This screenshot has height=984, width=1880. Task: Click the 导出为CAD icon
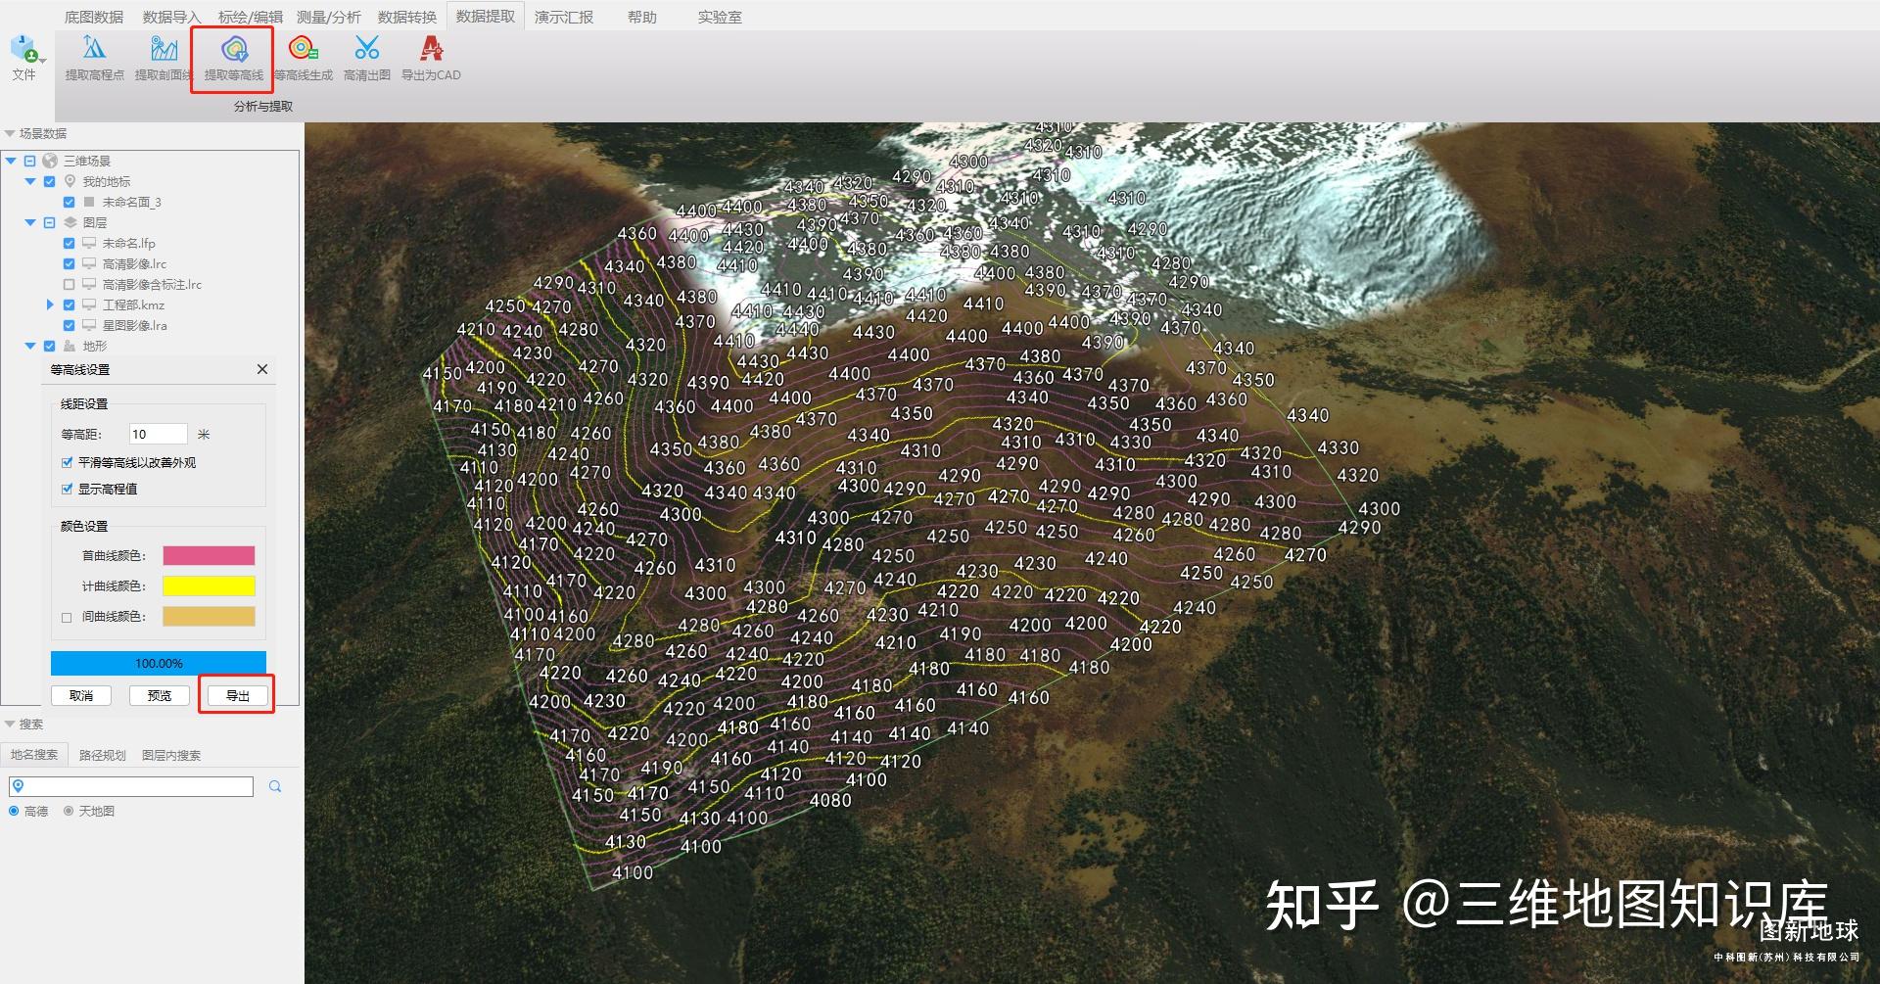pos(431,48)
